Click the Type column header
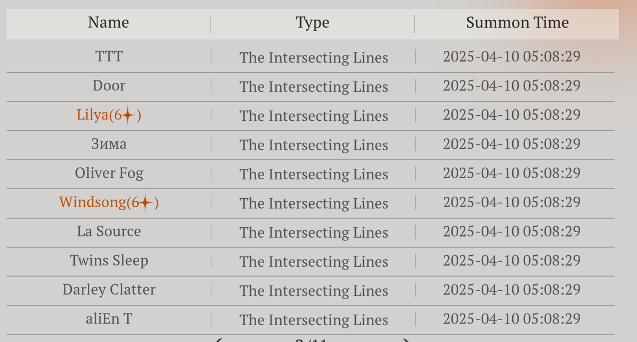 (313, 23)
